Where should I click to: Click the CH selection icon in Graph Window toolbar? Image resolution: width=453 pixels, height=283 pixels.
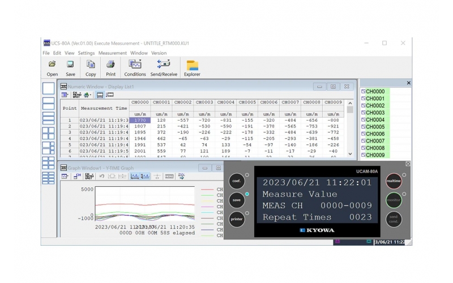tap(77, 176)
